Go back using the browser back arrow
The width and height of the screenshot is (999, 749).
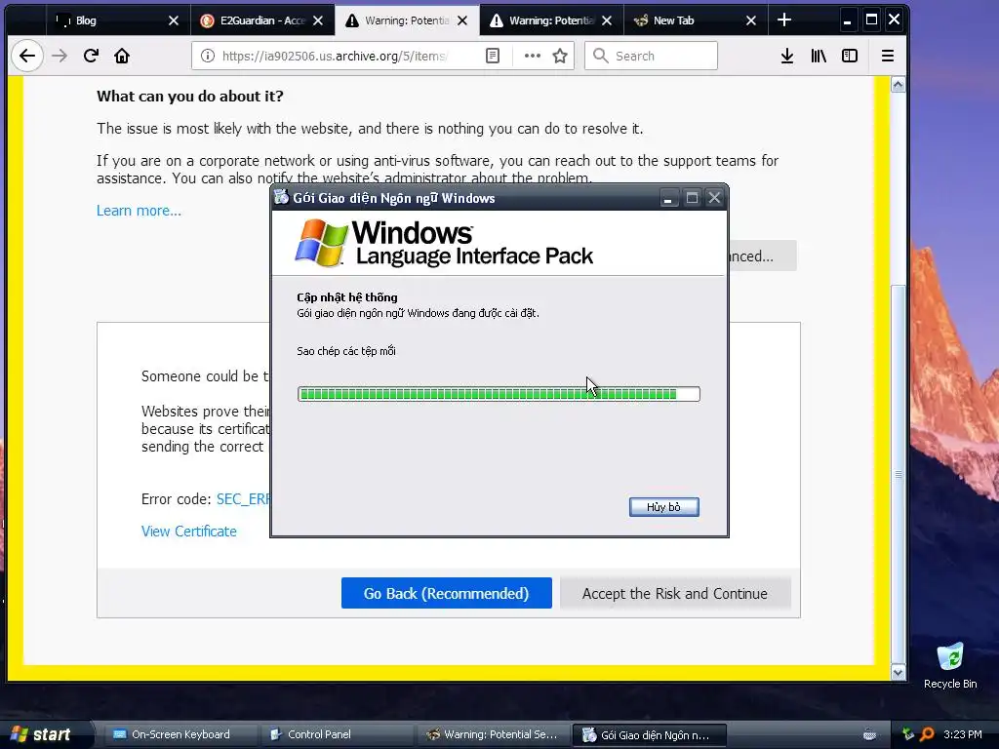point(26,56)
